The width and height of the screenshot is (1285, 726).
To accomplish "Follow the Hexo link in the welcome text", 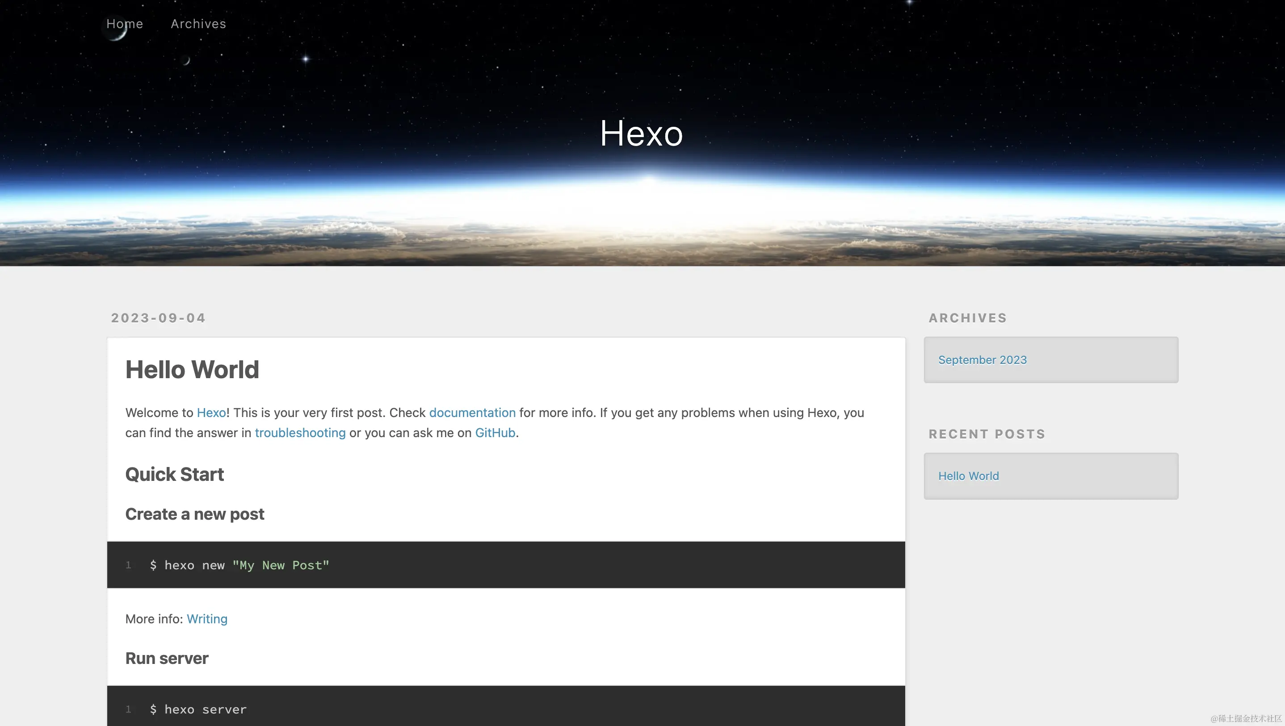I will pos(211,413).
